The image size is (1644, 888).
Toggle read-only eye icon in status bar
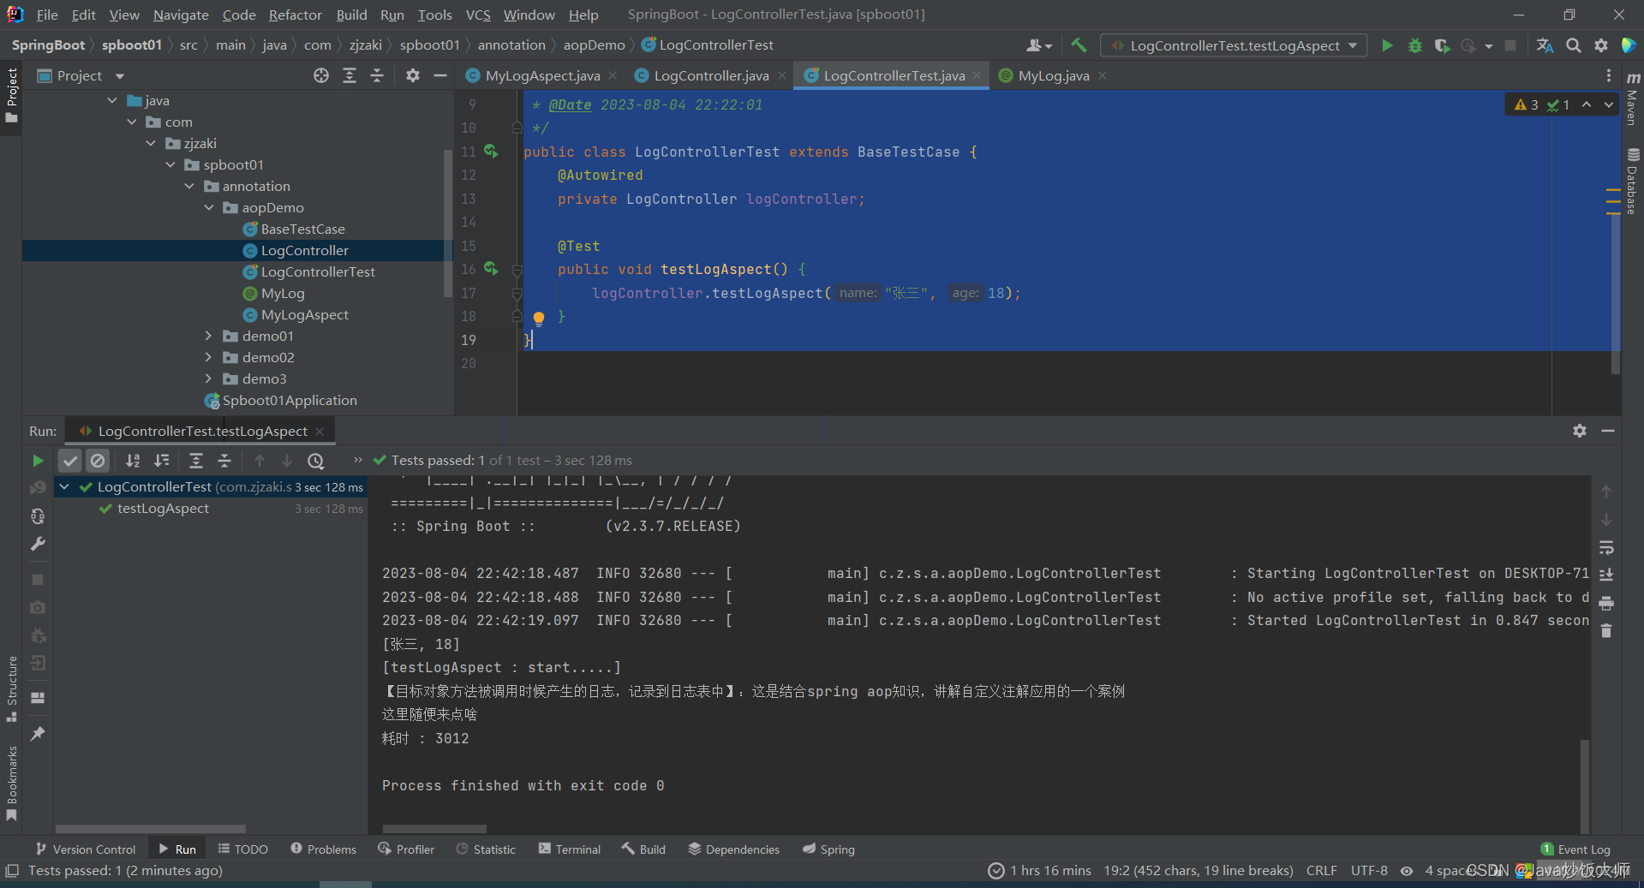tap(1407, 871)
